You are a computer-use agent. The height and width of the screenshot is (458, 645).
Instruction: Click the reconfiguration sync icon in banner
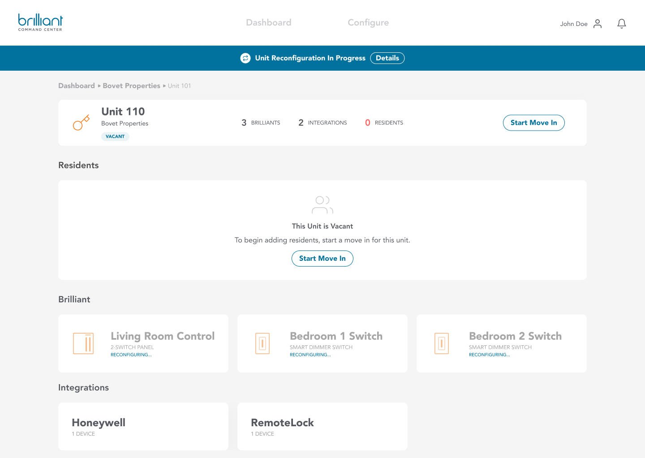[x=245, y=58]
